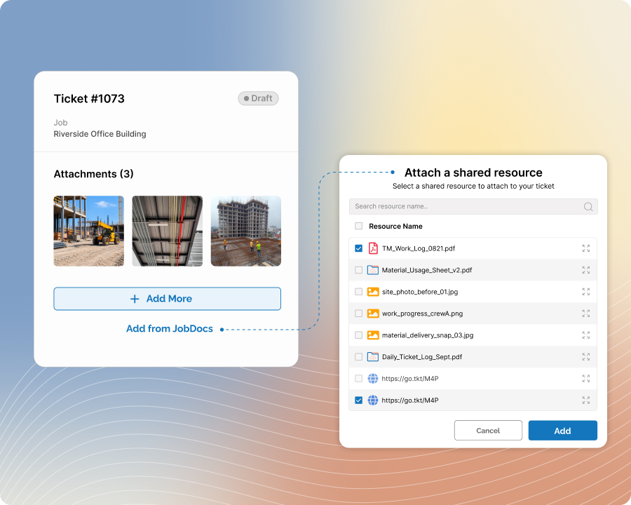This screenshot has width=631, height=505.
Task: Click the image icon for material_delivery_snap_03.jpg
Action: click(x=373, y=335)
